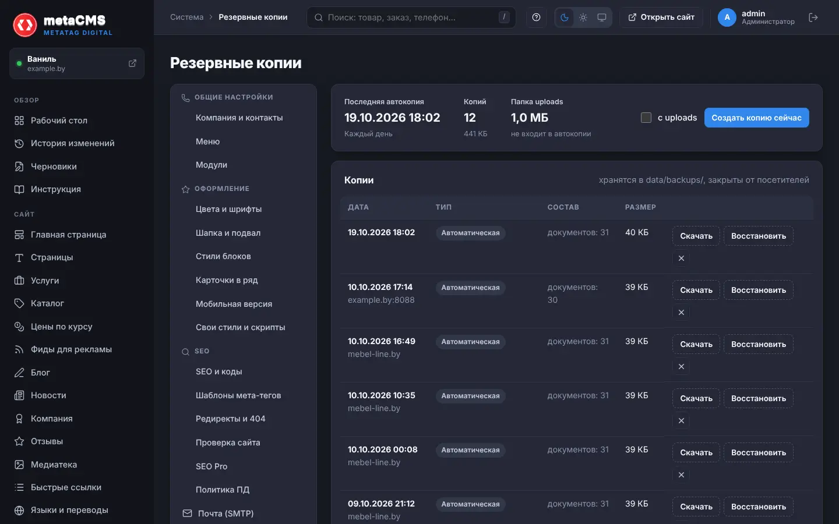The width and height of the screenshot is (839, 524).
Task: Open История изменений in sidebar
Action: tap(77, 143)
